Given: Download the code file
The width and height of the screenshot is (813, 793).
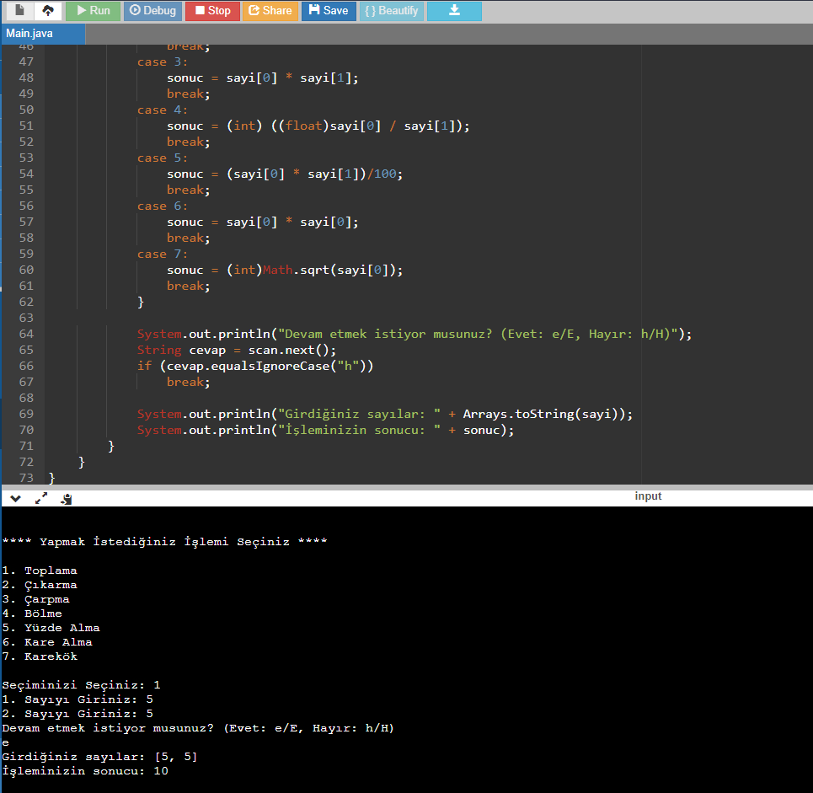Looking at the screenshot, I should 454,11.
